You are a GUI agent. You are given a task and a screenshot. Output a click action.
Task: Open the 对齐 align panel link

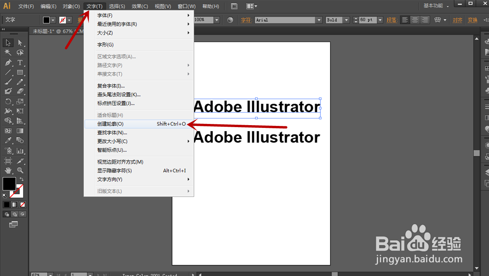pyautogui.click(x=457, y=20)
